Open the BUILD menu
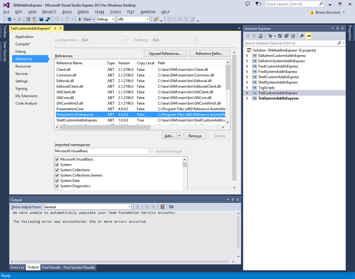The width and height of the screenshot is (355, 279). tap(67, 12)
